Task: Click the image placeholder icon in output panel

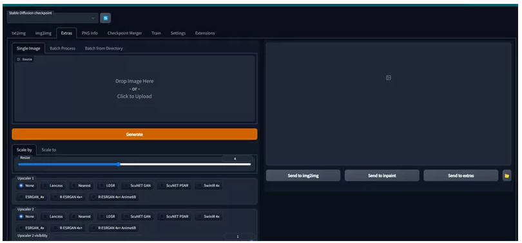Action: click(389, 78)
